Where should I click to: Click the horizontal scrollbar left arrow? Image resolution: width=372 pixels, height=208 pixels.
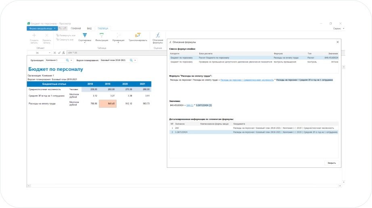pyautogui.click(x=29, y=186)
